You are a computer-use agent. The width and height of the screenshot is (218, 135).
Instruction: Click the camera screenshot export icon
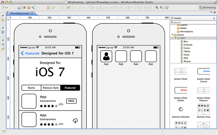[x=25, y=8]
